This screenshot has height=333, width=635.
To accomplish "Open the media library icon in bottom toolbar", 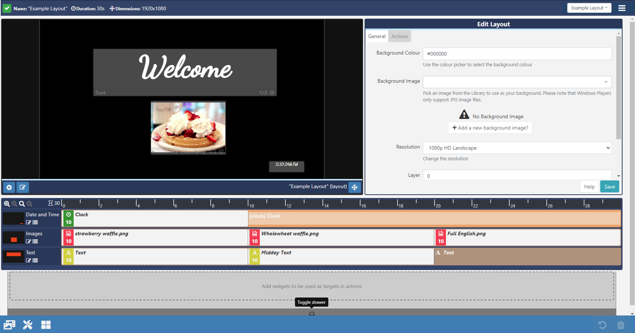I will (10, 325).
